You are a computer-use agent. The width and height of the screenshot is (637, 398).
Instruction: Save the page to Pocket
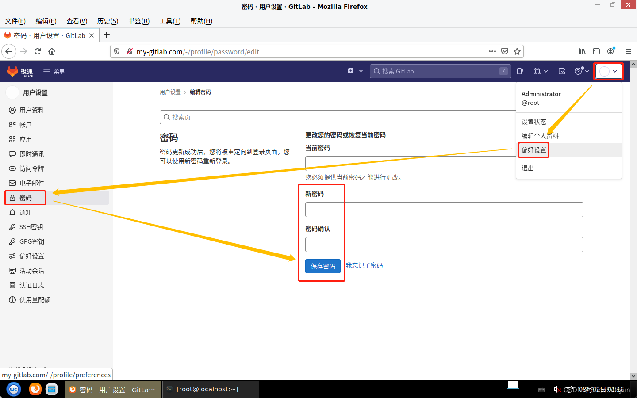tap(505, 51)
